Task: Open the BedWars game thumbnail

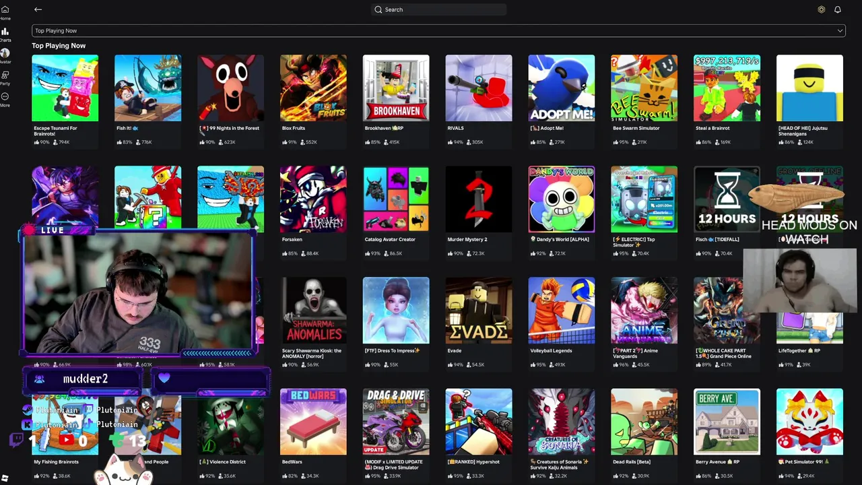Action: pos(313,422)
